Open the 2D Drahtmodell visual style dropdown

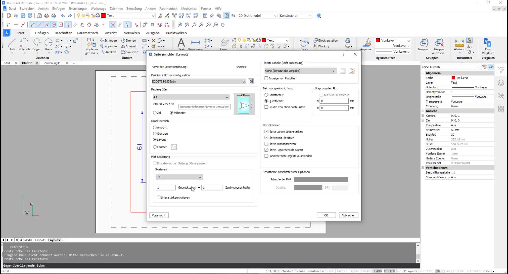pyautogui.click(x=257, y=16)
